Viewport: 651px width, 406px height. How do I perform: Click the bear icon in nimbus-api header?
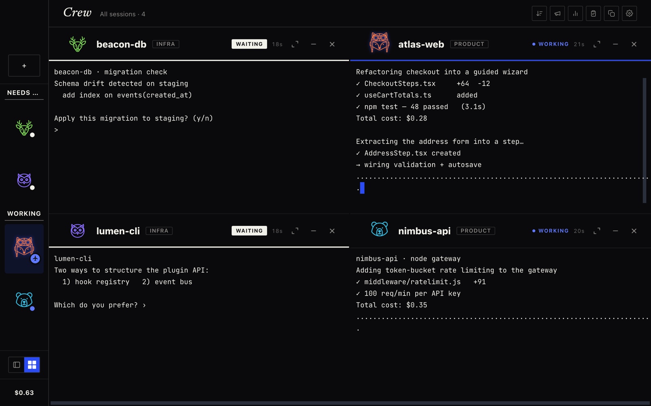click(x=379, y=229)
